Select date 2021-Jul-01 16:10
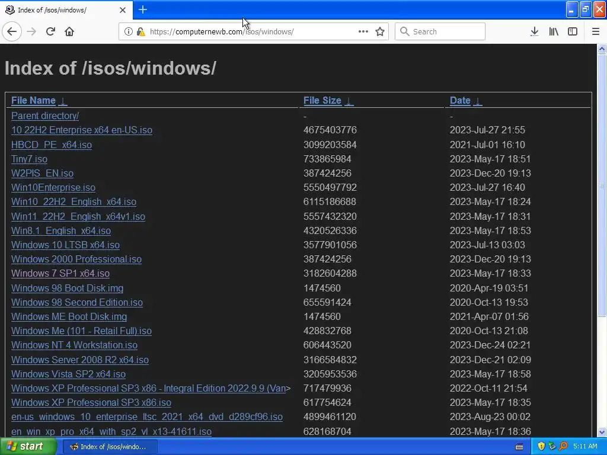This screenshot has width=607, height=455. pos(487,145)
